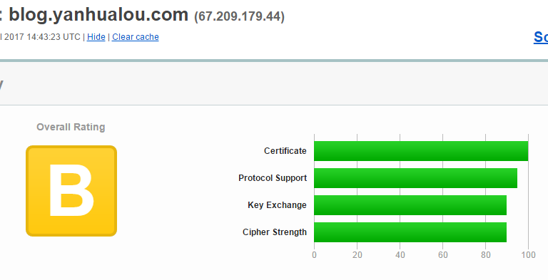Click the Cipher Strength score bar

[410, 232]
